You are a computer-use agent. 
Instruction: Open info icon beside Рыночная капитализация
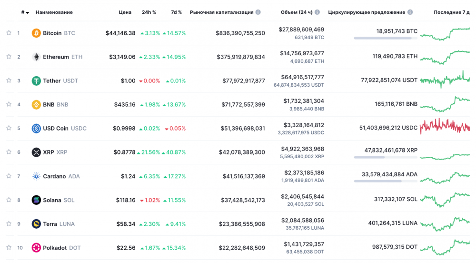[258, 12]
